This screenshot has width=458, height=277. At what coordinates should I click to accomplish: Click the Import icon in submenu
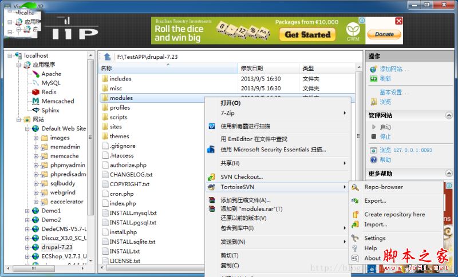click(355, 224)
